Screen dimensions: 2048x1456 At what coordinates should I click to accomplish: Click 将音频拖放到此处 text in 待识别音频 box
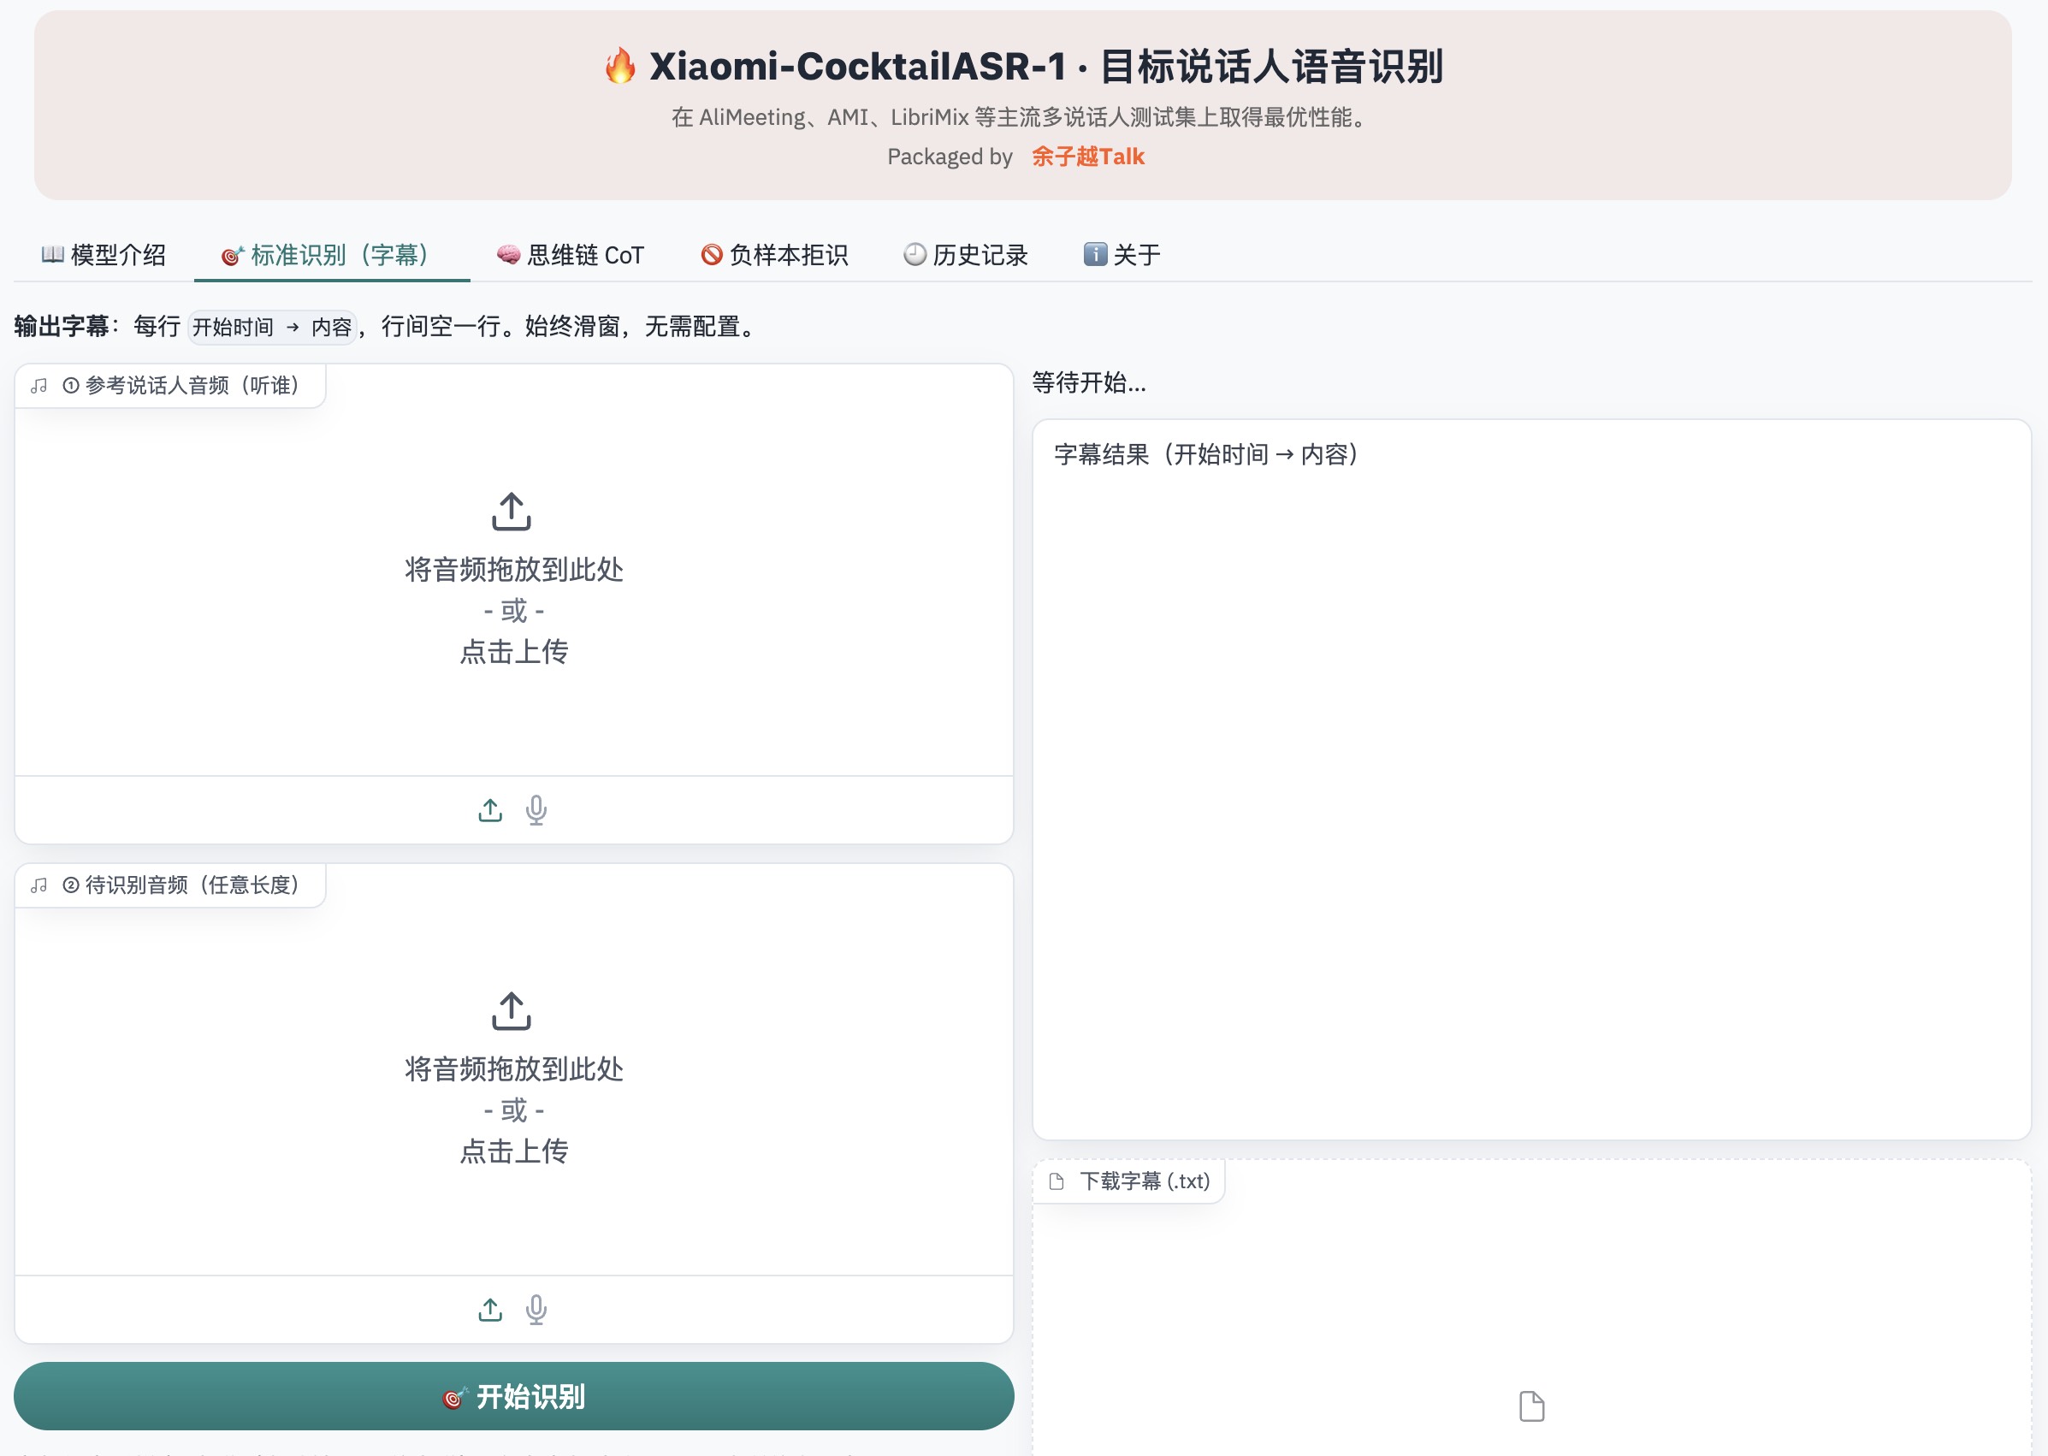pyautogui.click(x=514, y=1068)
